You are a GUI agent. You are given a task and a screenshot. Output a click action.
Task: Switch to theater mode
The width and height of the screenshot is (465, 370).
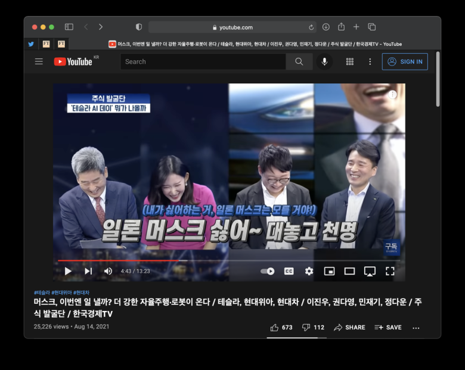tap(349, 271)
